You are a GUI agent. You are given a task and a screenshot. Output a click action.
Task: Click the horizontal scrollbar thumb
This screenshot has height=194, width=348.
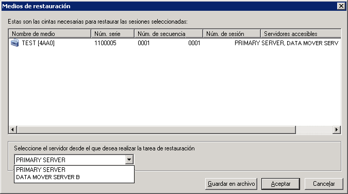(156, 130)
